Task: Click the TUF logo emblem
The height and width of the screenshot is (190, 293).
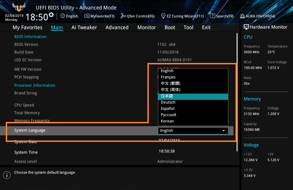Action: [x=19, y=7]
